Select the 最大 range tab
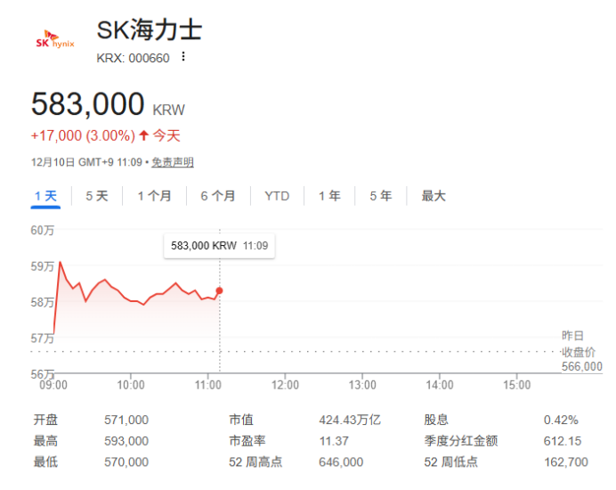616x490 pixels. click(x=434, y=196)
